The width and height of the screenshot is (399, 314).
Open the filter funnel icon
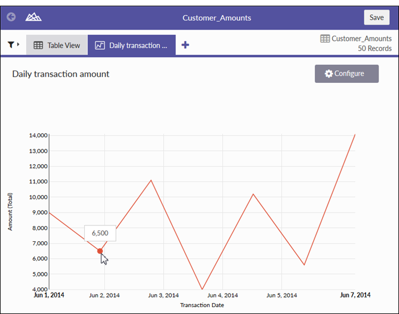point(11,44)
